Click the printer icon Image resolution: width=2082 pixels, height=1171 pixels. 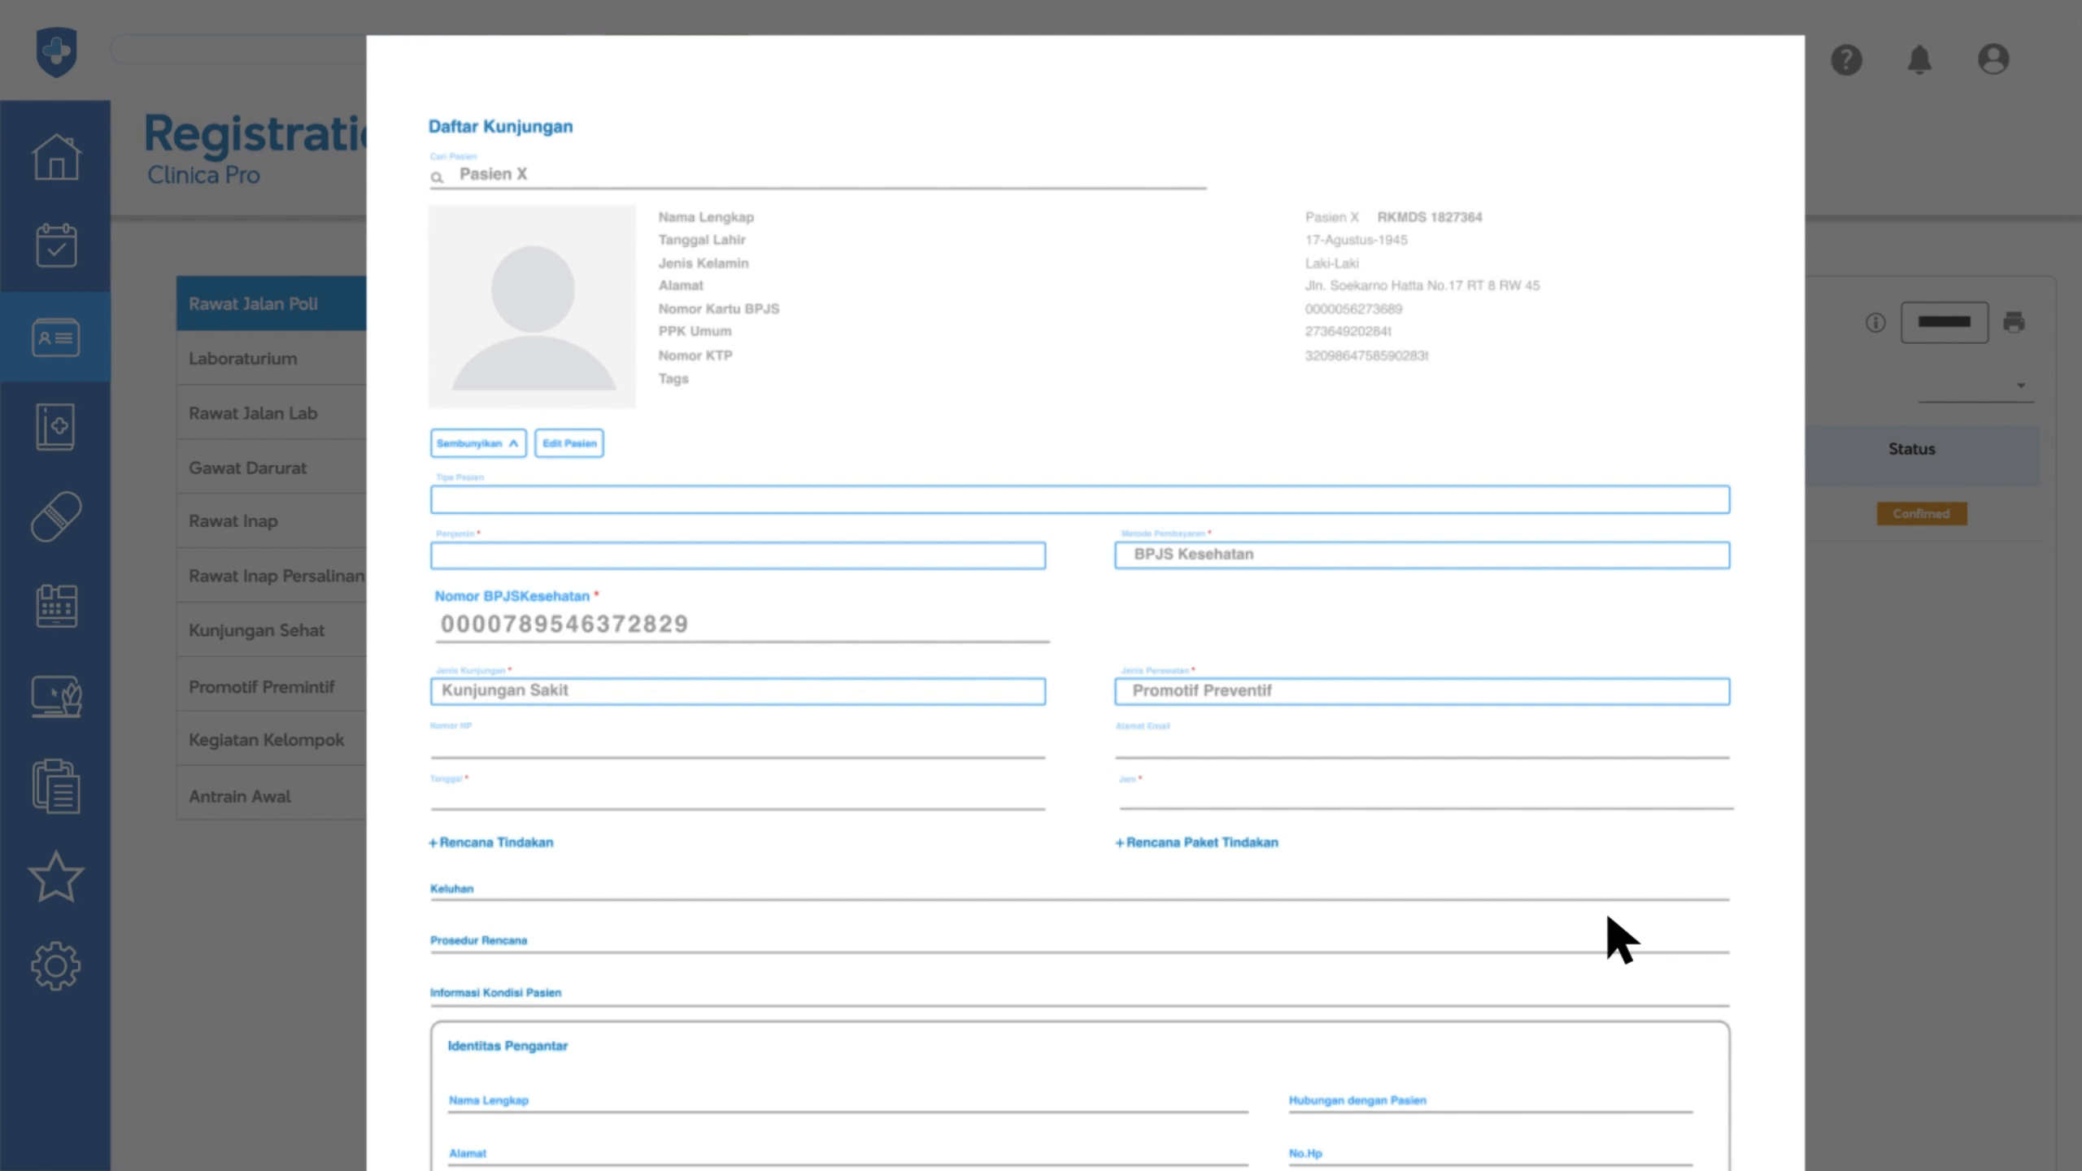click(2014, 322)
